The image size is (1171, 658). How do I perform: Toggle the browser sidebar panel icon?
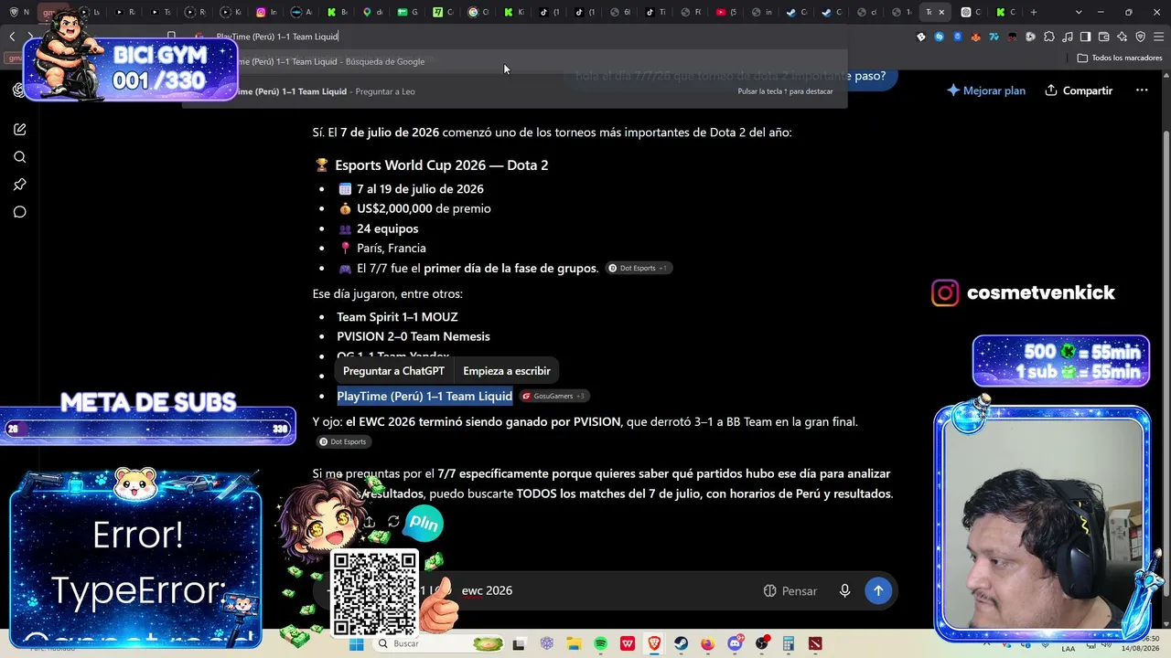pos(1085,37)
